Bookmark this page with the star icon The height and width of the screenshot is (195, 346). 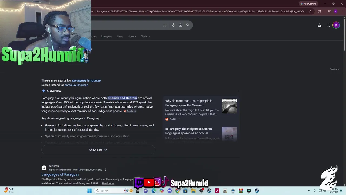pos(310,11)
